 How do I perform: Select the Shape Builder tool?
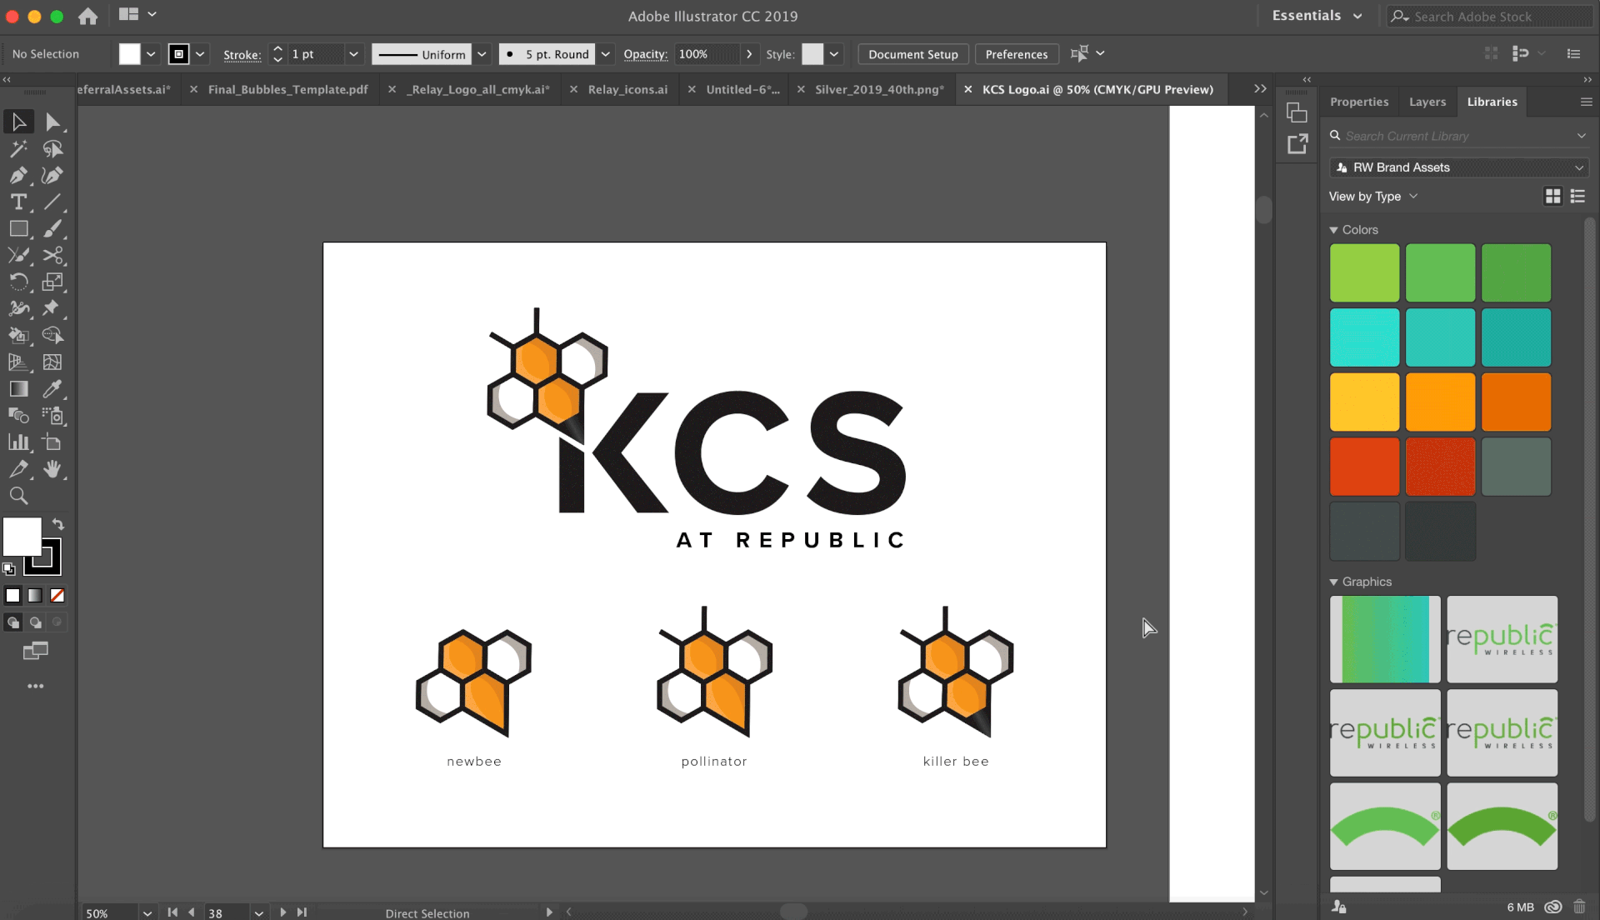[52, 335]
